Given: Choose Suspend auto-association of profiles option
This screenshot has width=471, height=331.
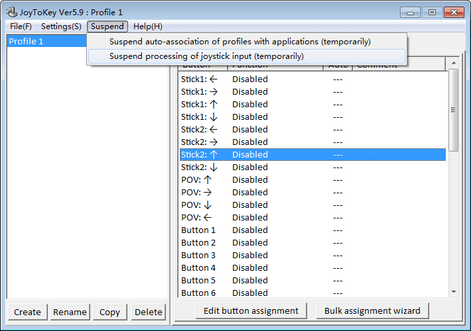Looking at the screenshot, I should (x=239, y=41).
